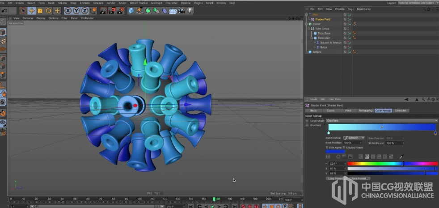Image resolution: width=439 pixels, height=208 pixels.
Task: Switch to the Field tab
Action: [x=348, y=111]
